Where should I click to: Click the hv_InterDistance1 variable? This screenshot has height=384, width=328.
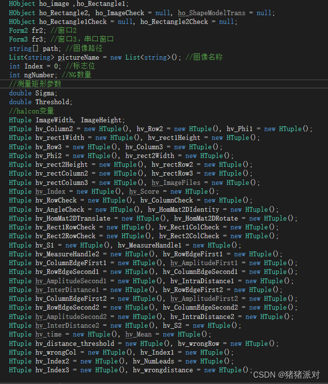click(67, 290)
